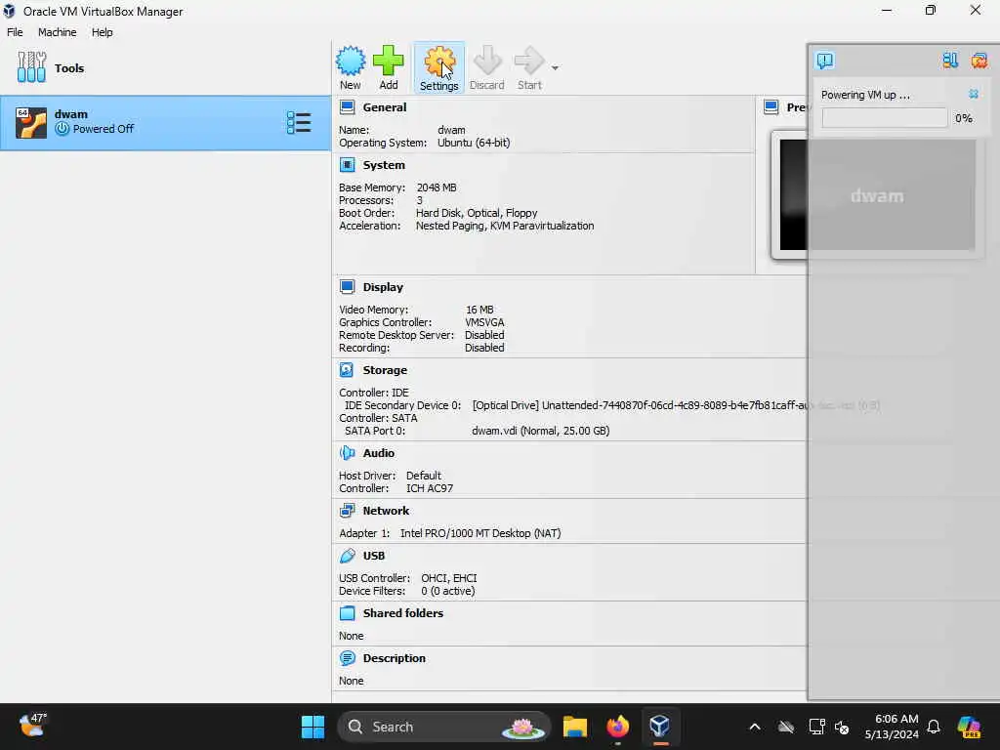Screen dimensions: 1000x750
Task: Click 'Nested Paging, KVM Paravirtualization' acceleration text
Action: tap(505, 226)
